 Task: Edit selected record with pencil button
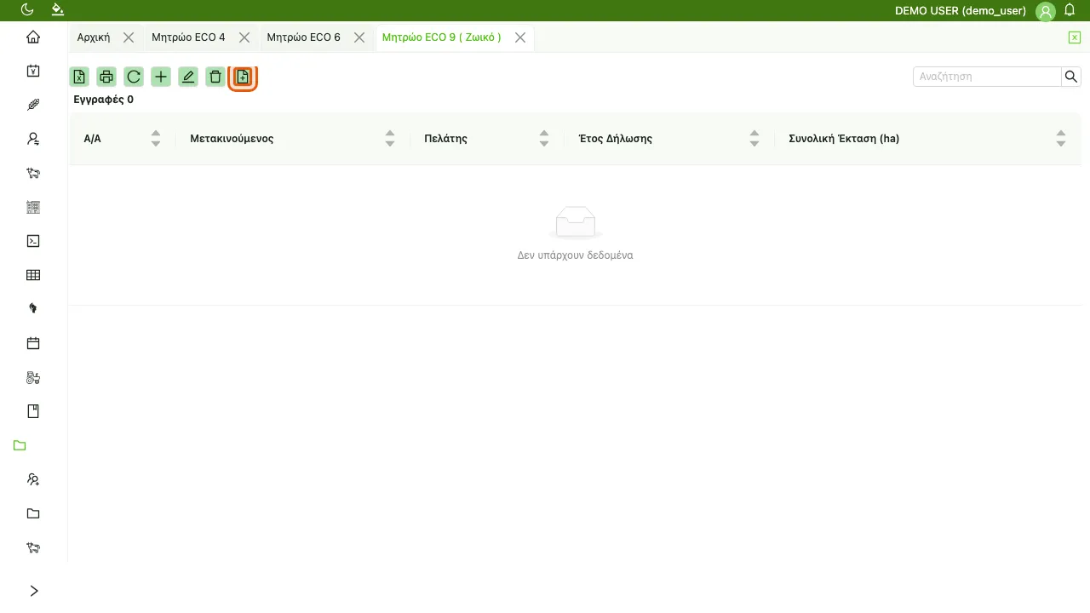(188, 77)
